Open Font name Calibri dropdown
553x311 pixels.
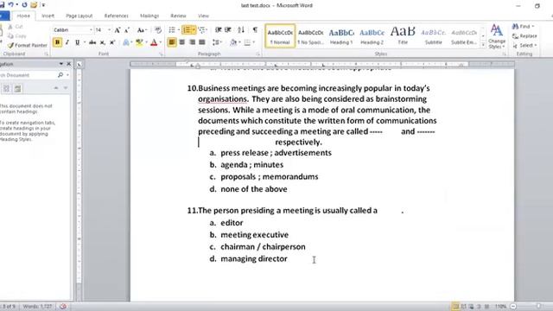click(91, 30)
